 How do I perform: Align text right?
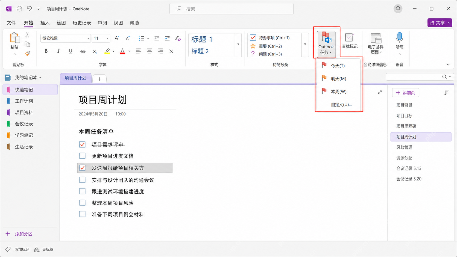tap(160, 51)
